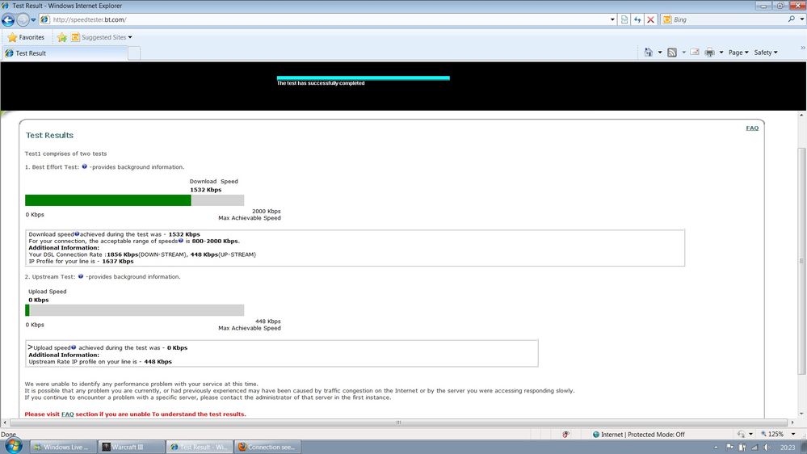Image resolution: width=807 pixels, height=454 pixels.
Task: Click the Upload speed info icon
Action: click(x=74, y=347)
